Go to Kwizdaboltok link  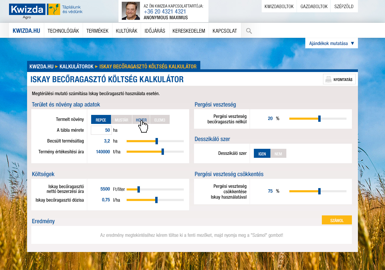click(279, 6)
